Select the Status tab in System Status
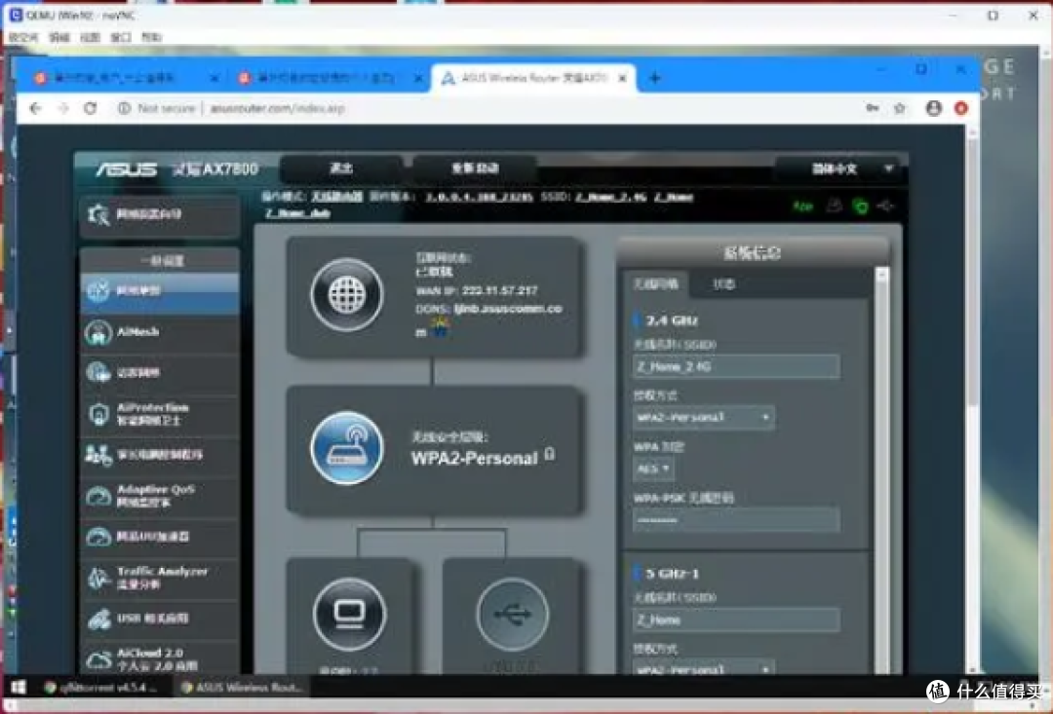This screenshot has height=714, width=1053. (723, 283)
